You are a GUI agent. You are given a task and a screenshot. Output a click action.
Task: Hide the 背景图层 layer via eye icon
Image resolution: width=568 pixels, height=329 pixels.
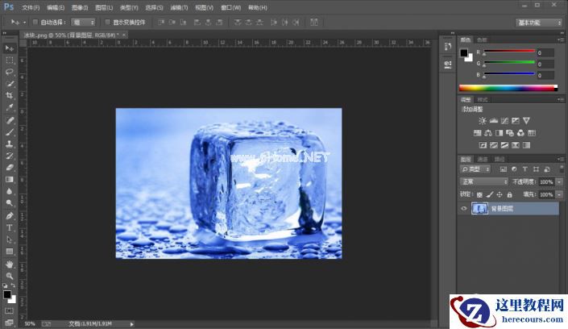(x=464, y=209)
